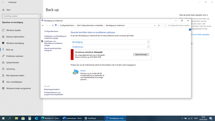Image resolution: width=215 pixels, height=121 pixels.
Task: Click the blue help question mark icon
Action: (190, 30)
